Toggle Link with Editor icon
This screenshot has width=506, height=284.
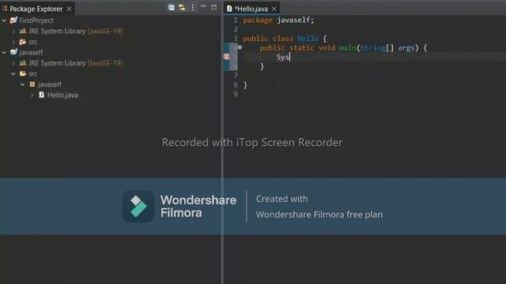point(182,7)
